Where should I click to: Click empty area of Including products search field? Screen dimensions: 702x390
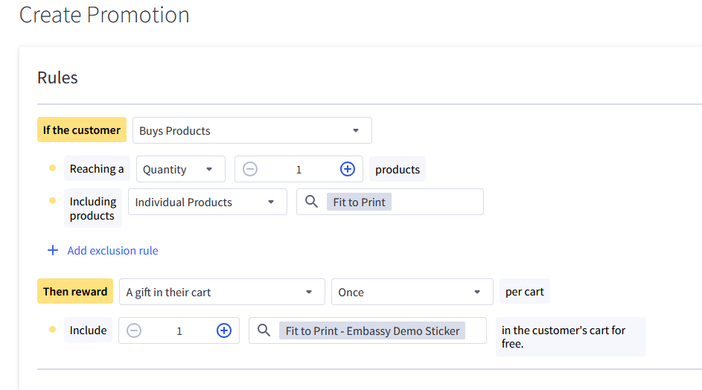click(x=436, y=202)
